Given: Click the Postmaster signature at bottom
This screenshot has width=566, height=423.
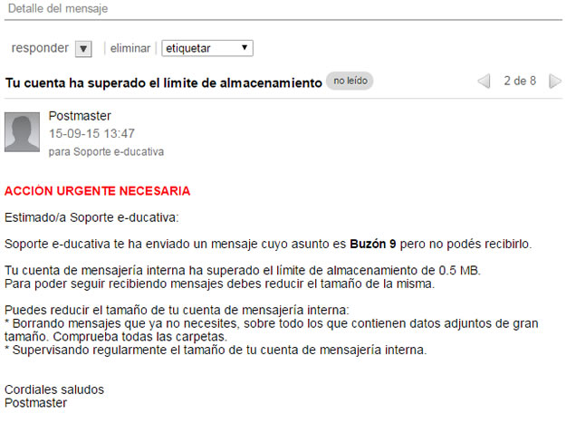Looking at the screenshot, I should 35,403.
